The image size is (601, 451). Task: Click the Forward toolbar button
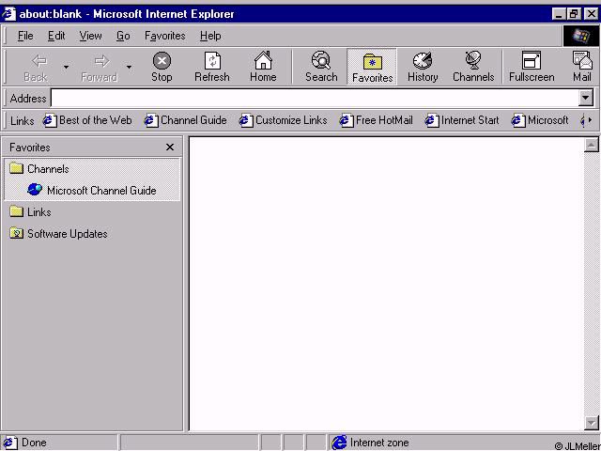coord(100,68)
